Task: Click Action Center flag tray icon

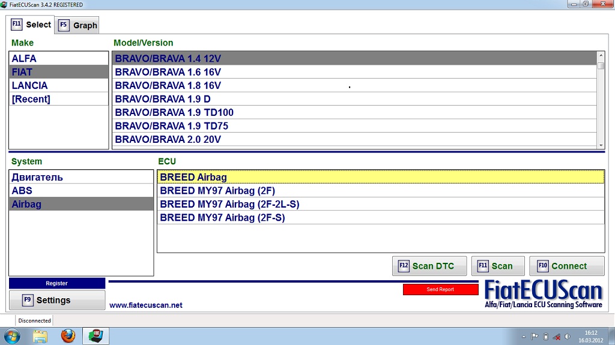Action: coord(534,337)
